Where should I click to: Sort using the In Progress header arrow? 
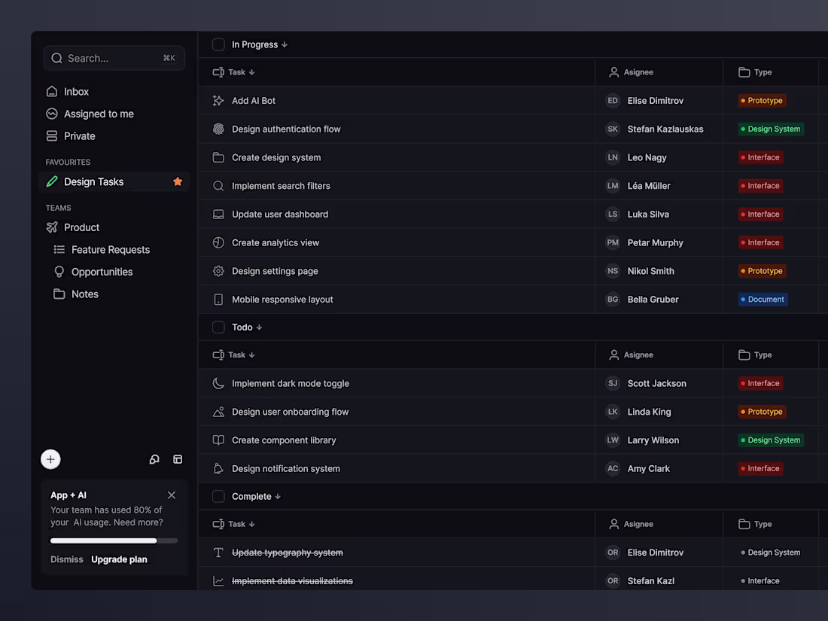pos(285,44)
